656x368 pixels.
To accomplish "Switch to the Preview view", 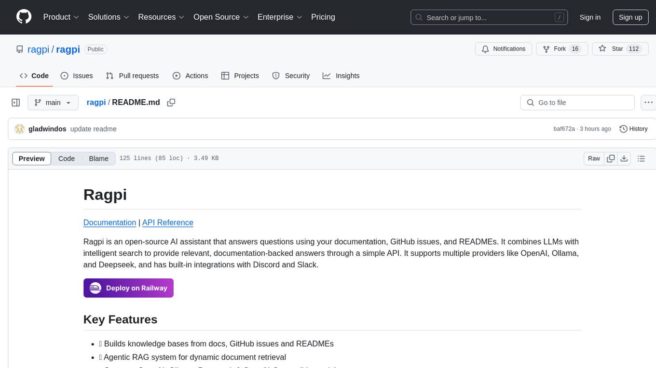I will [31, 158].
